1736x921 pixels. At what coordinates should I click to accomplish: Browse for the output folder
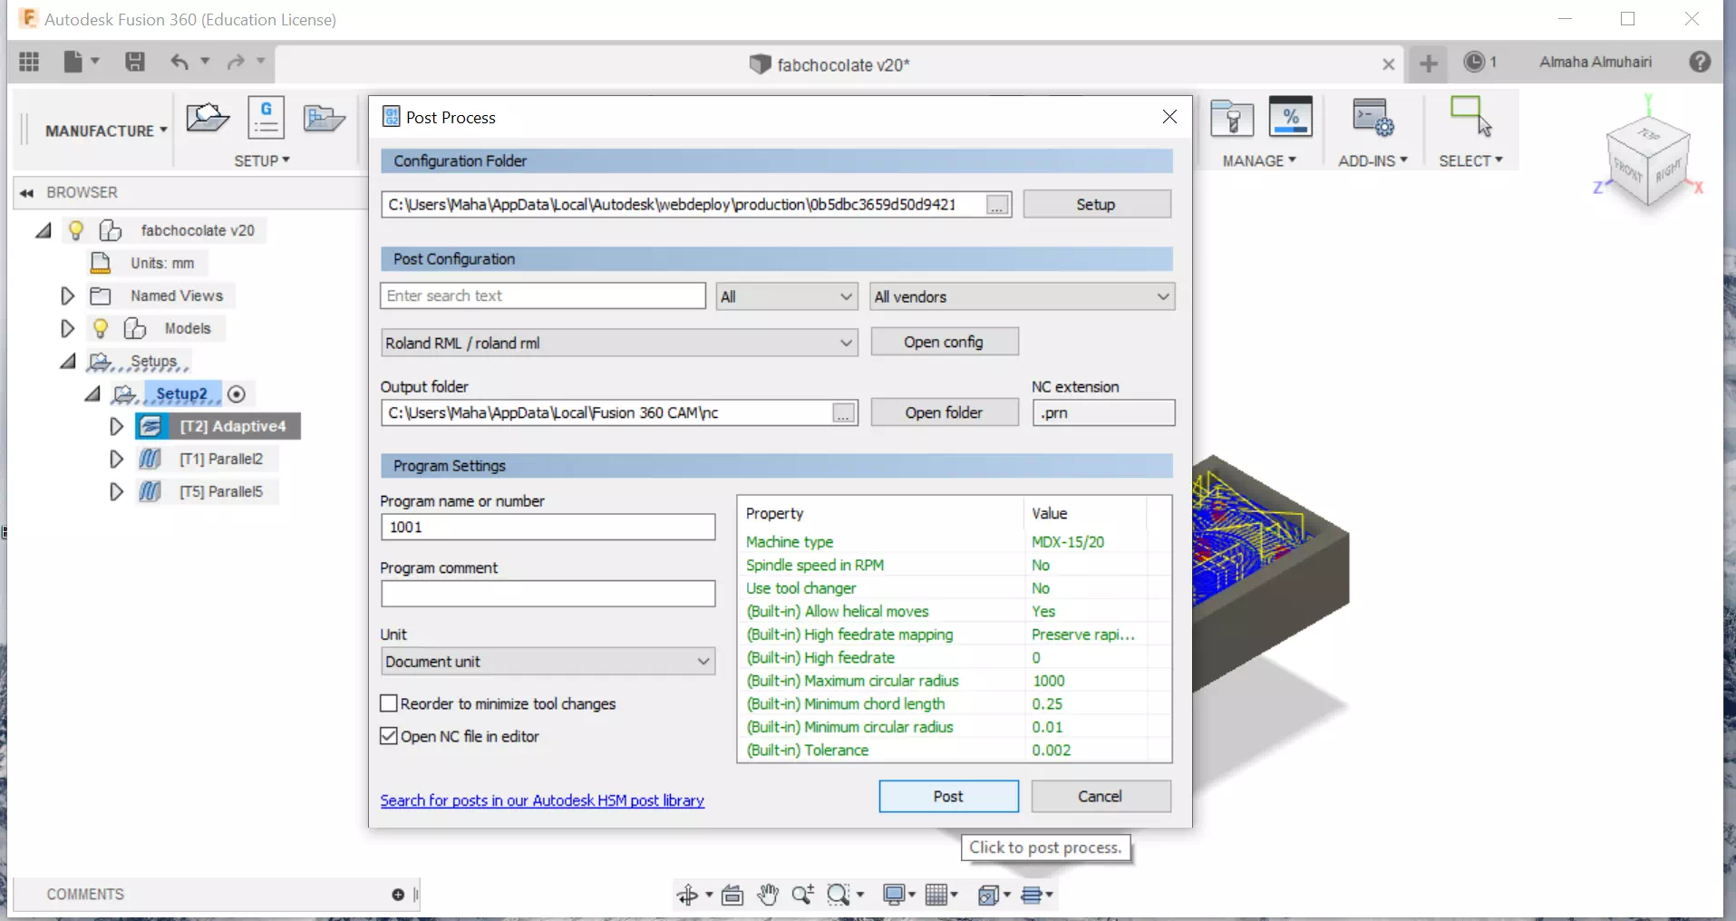(843, 413)
